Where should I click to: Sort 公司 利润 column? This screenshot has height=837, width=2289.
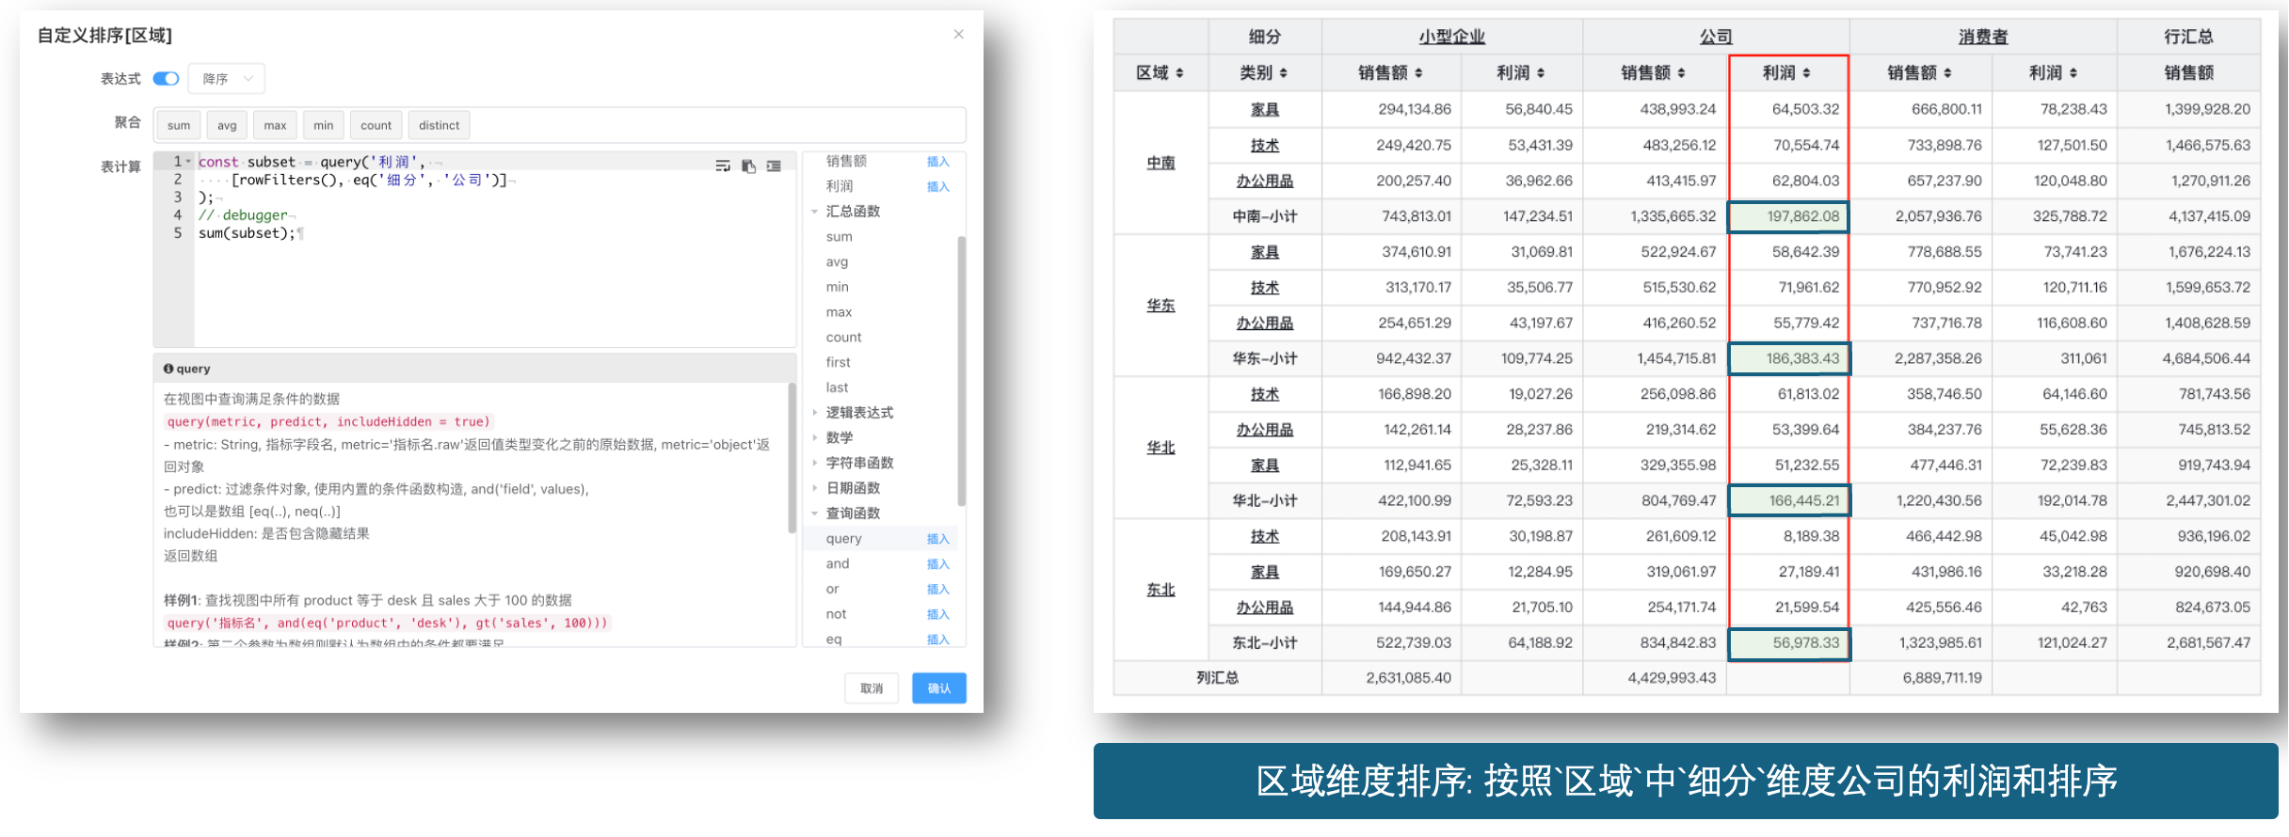(1806, 73)
